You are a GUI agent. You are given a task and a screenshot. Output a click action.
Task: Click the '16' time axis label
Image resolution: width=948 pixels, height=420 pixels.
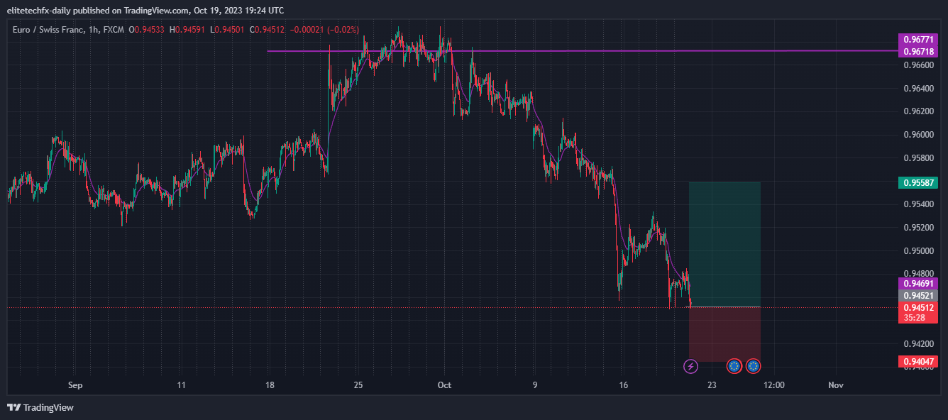(624, 385)
